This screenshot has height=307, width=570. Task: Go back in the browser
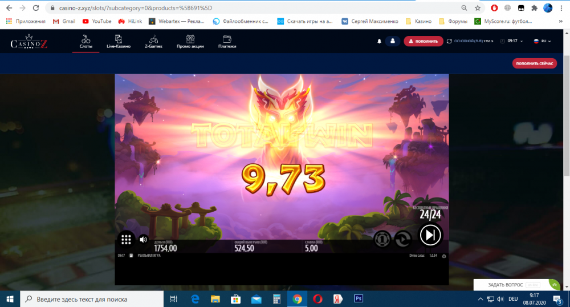tap(9, 7)
